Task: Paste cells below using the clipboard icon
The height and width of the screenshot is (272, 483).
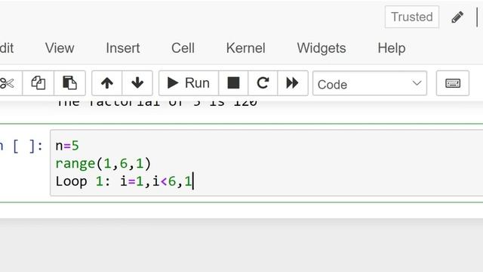Action: pyautogui.click(x=69, y=83)
